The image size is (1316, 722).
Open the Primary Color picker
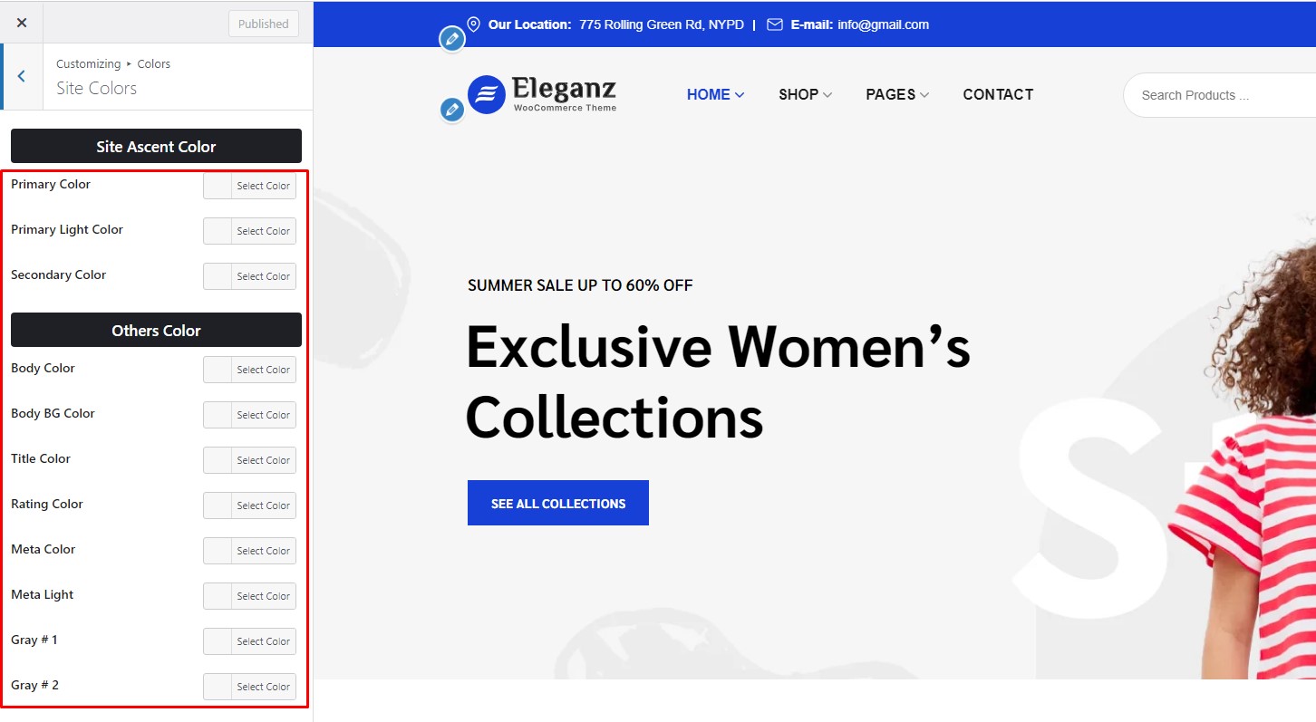coord(249,186)
